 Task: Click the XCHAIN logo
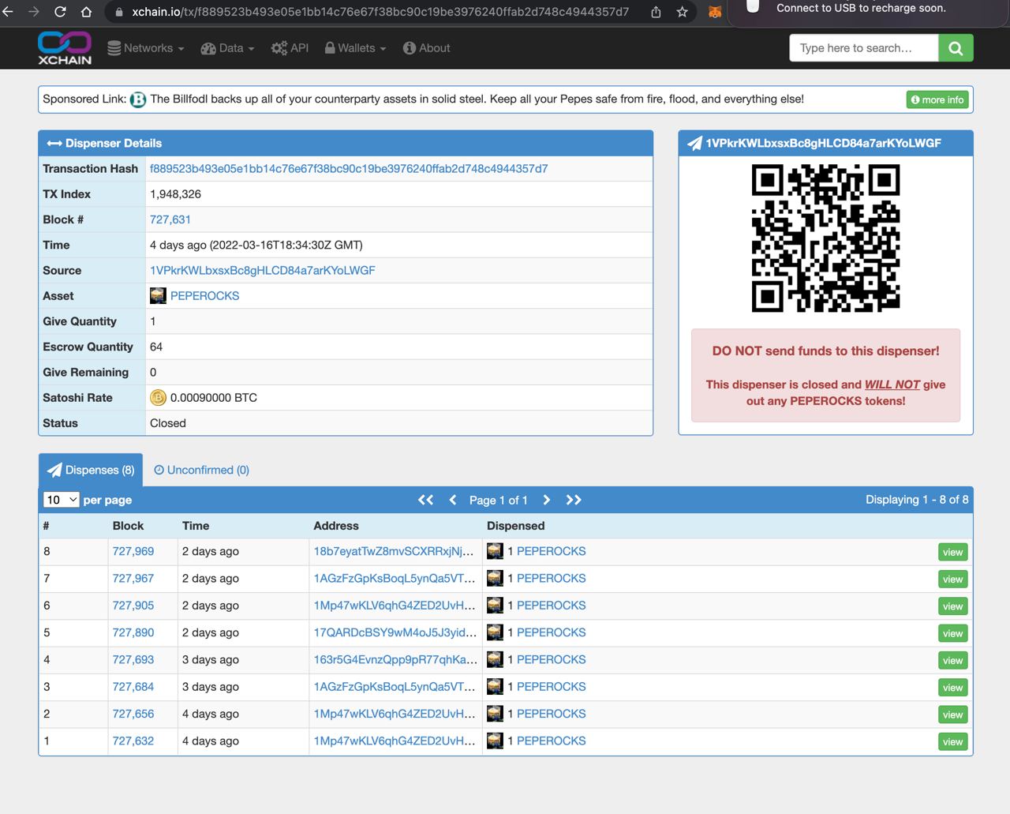pos(65,48)
